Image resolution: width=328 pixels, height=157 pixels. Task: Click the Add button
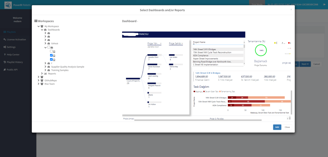[277, 127]
